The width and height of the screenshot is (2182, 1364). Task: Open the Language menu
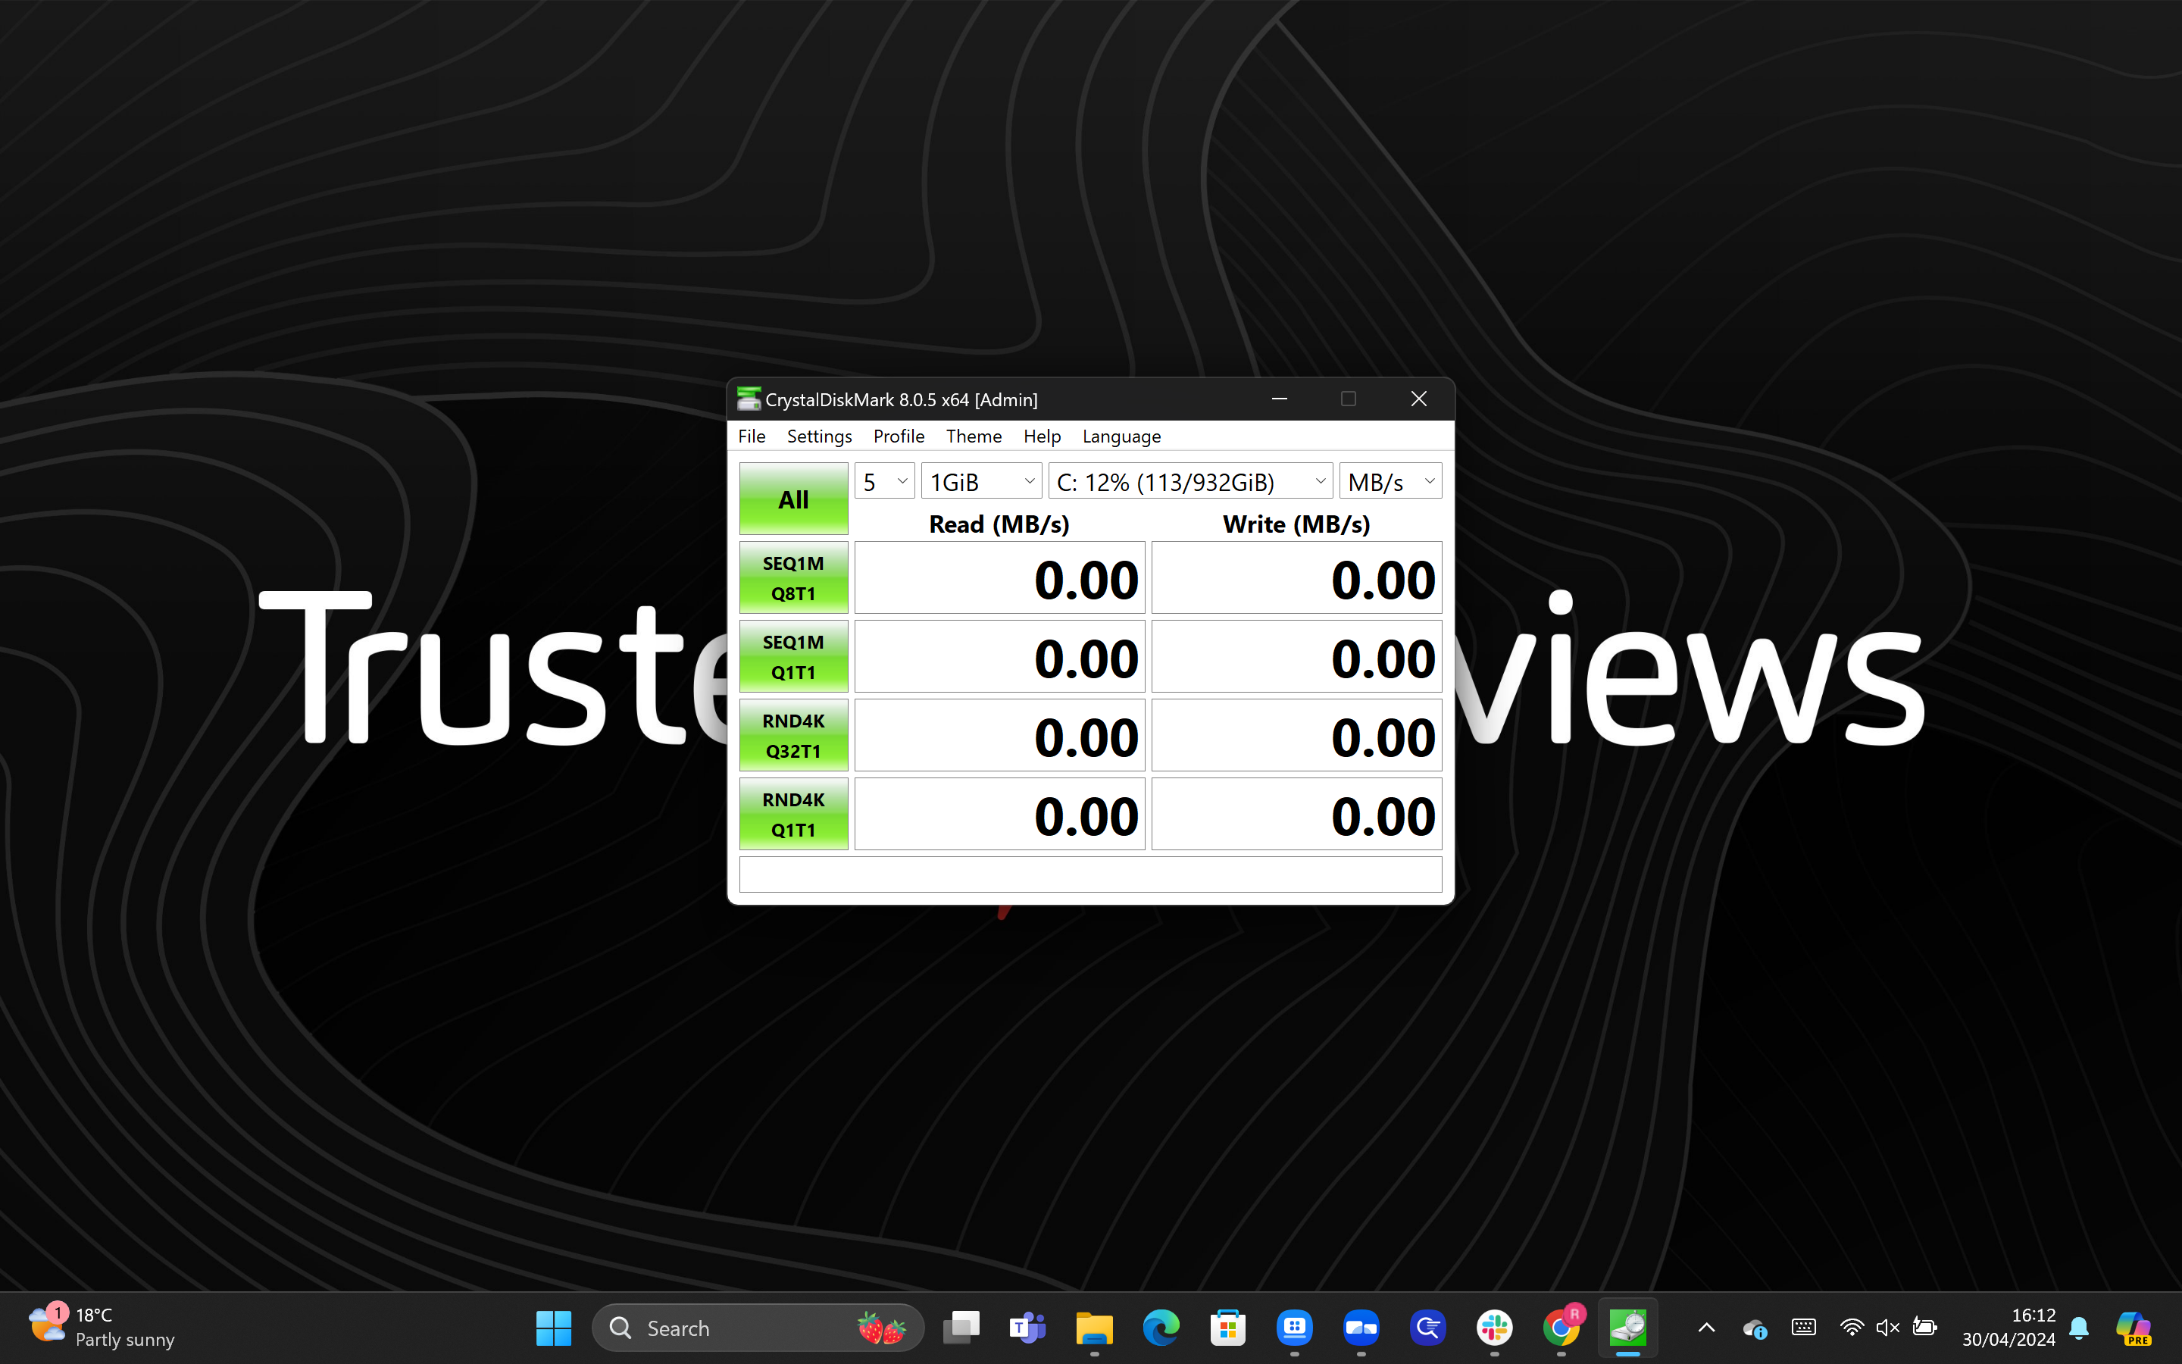pos(1121,436)
